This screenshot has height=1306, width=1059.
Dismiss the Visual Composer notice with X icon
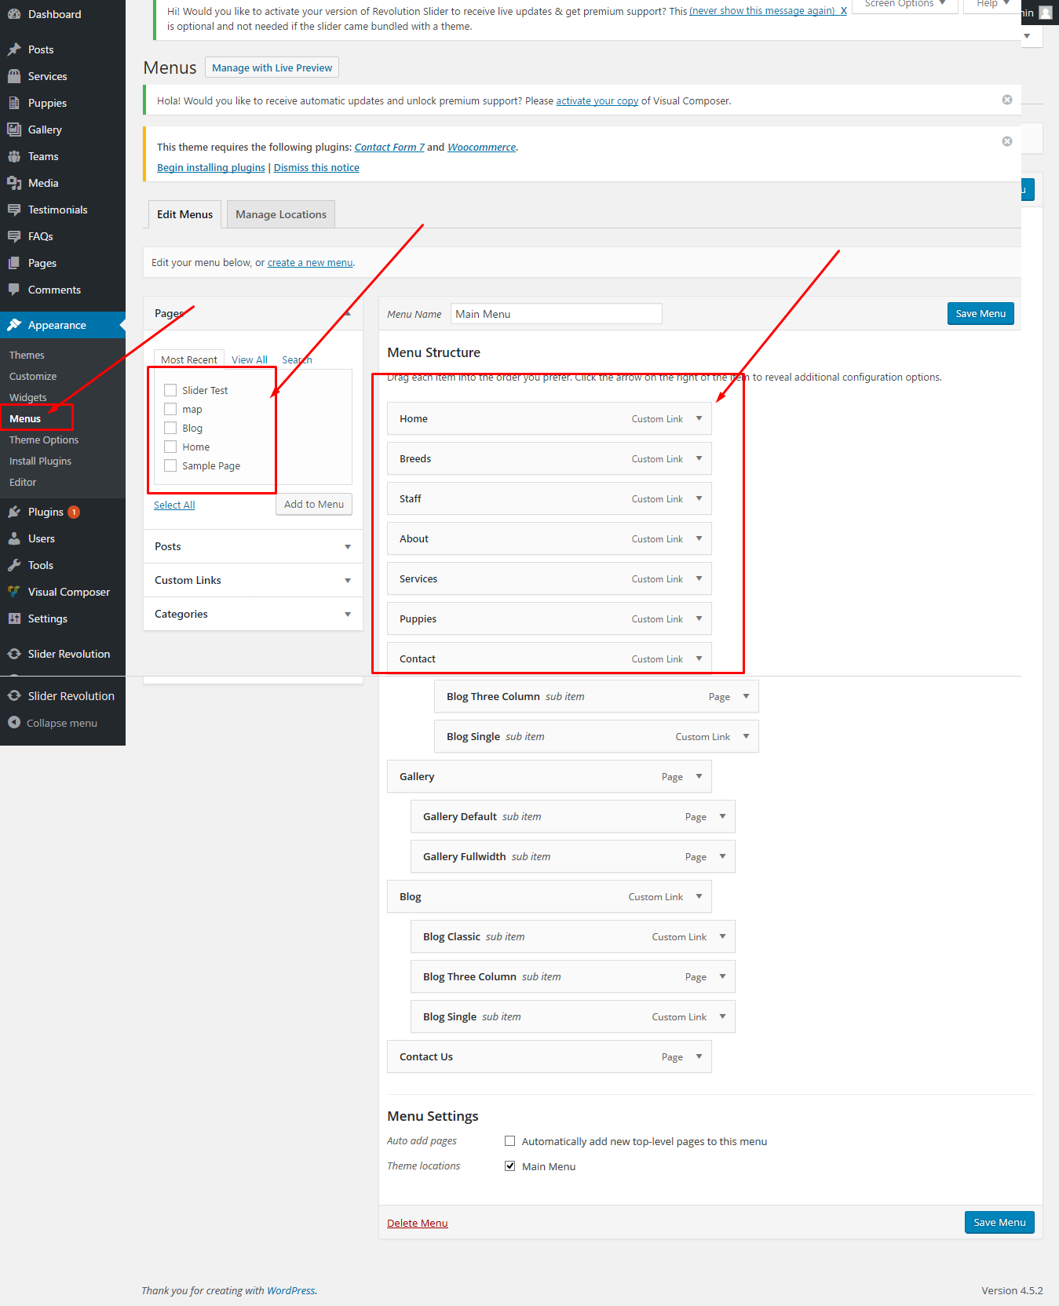[1006, 100]
